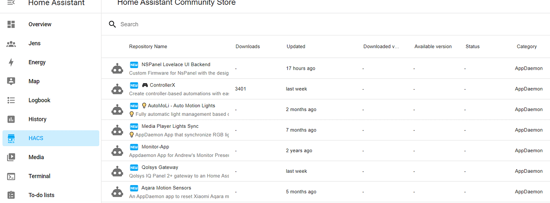Image resolution: width=550 pixels, height=203 pixels.
Task: Click the '7 months ago' updated cell
Action: pos(301,130)
